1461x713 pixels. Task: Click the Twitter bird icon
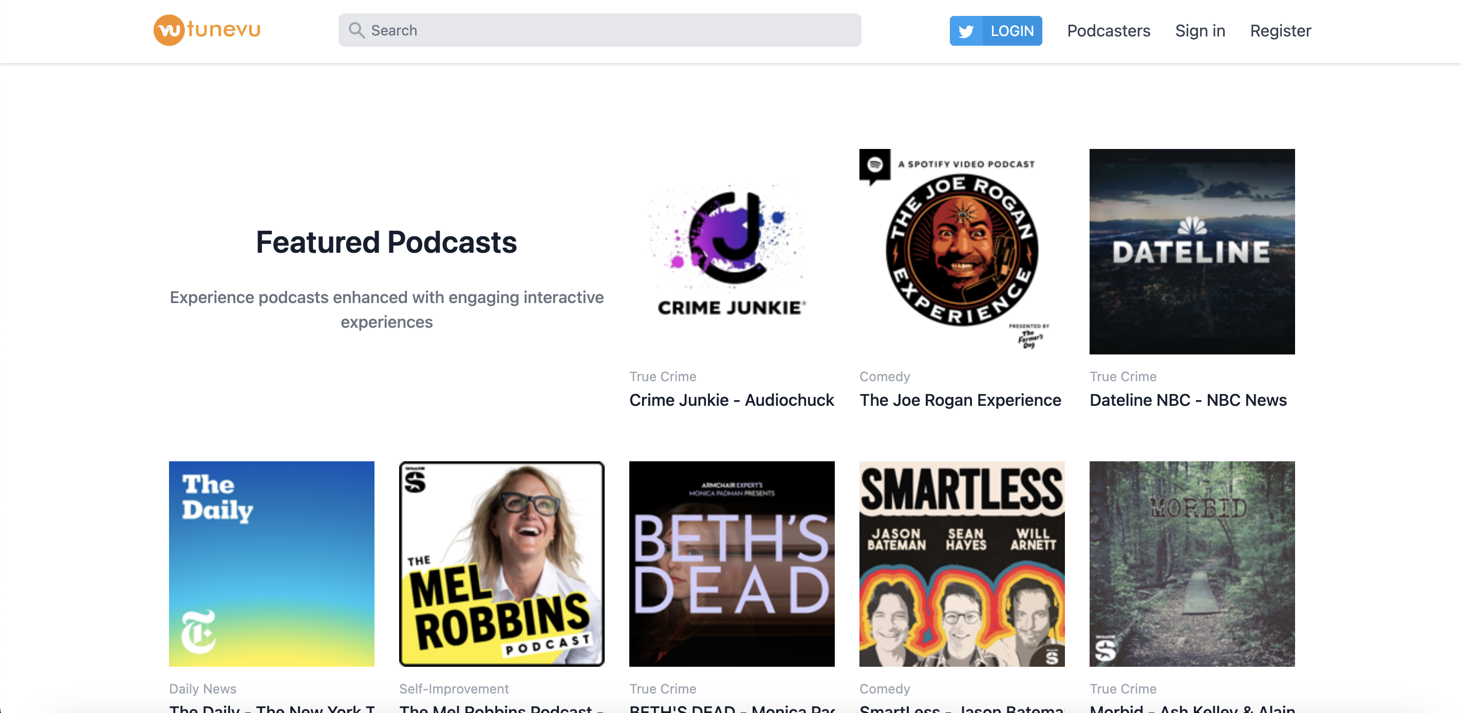click(966, 31)
